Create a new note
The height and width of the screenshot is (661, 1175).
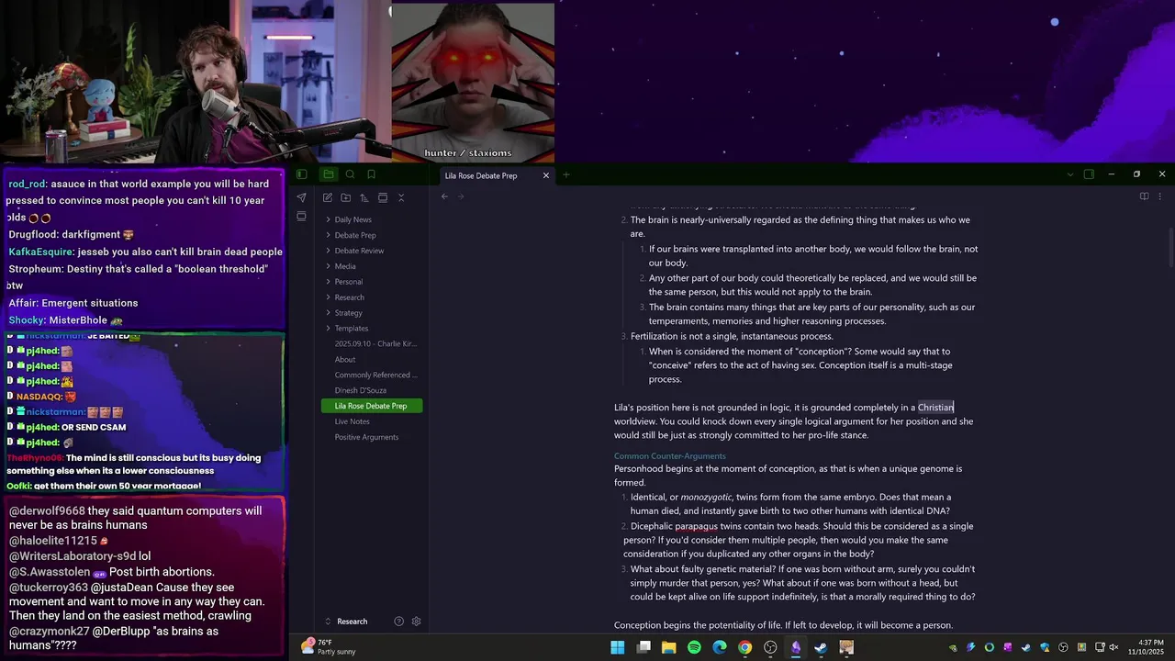[x=327, y=197]
